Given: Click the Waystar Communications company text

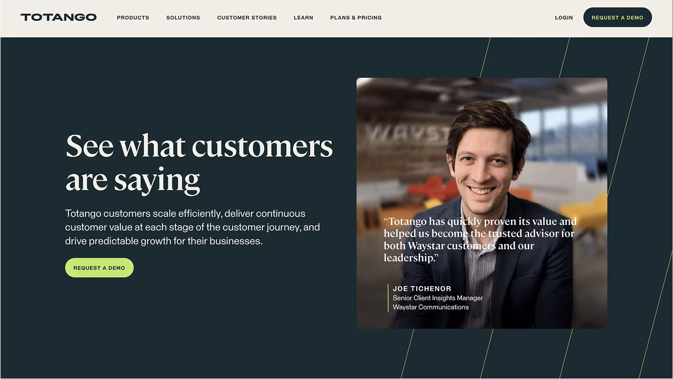Looking at the screenshot, I should coord(431,307).
